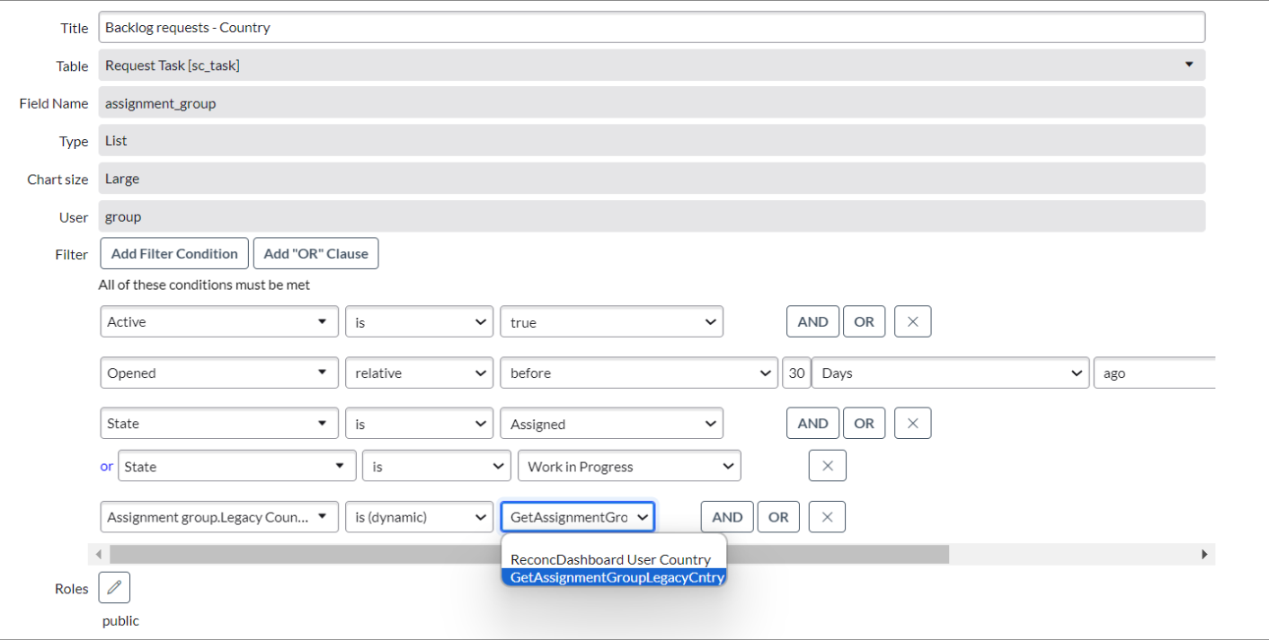Click OR on State Assigned row
This screenshot has height=640, width=1269.
[x=865, y=423]
